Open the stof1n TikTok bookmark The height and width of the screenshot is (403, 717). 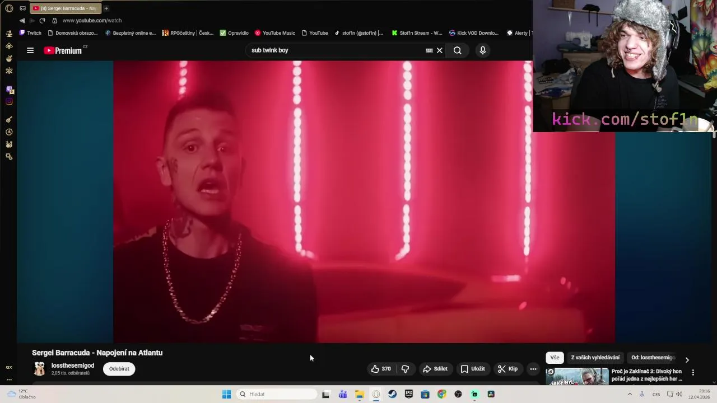point(359,33)
